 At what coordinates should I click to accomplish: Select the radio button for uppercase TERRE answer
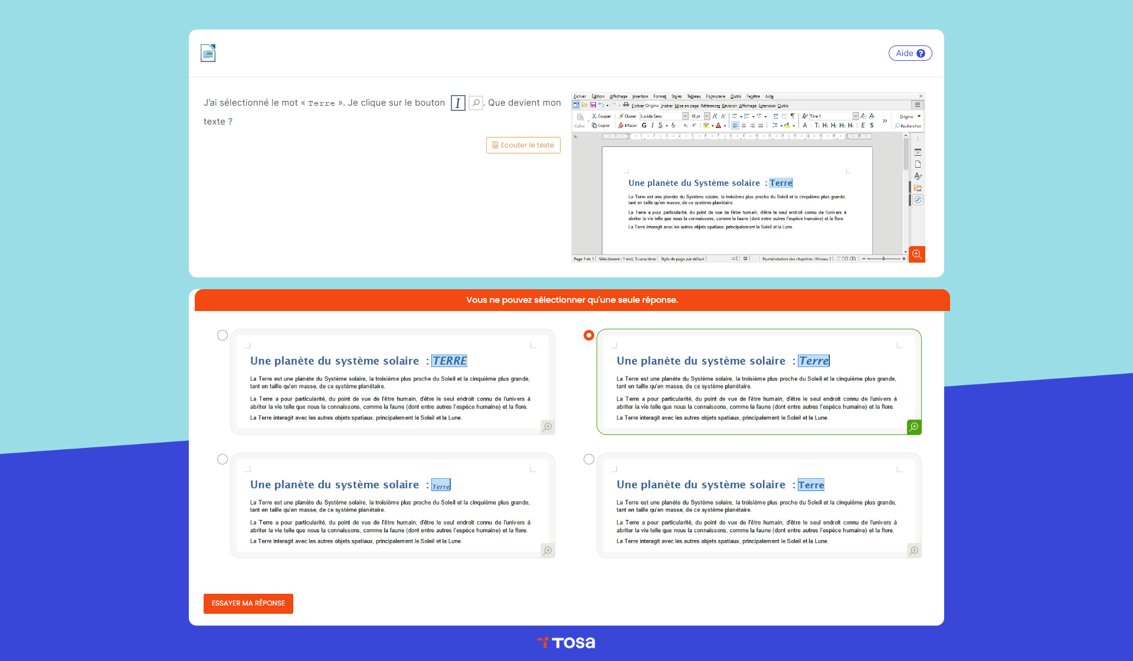[x=222, y=335]
